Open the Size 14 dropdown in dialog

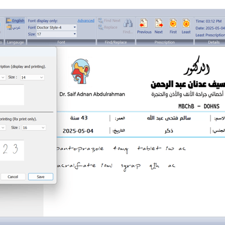32,77
